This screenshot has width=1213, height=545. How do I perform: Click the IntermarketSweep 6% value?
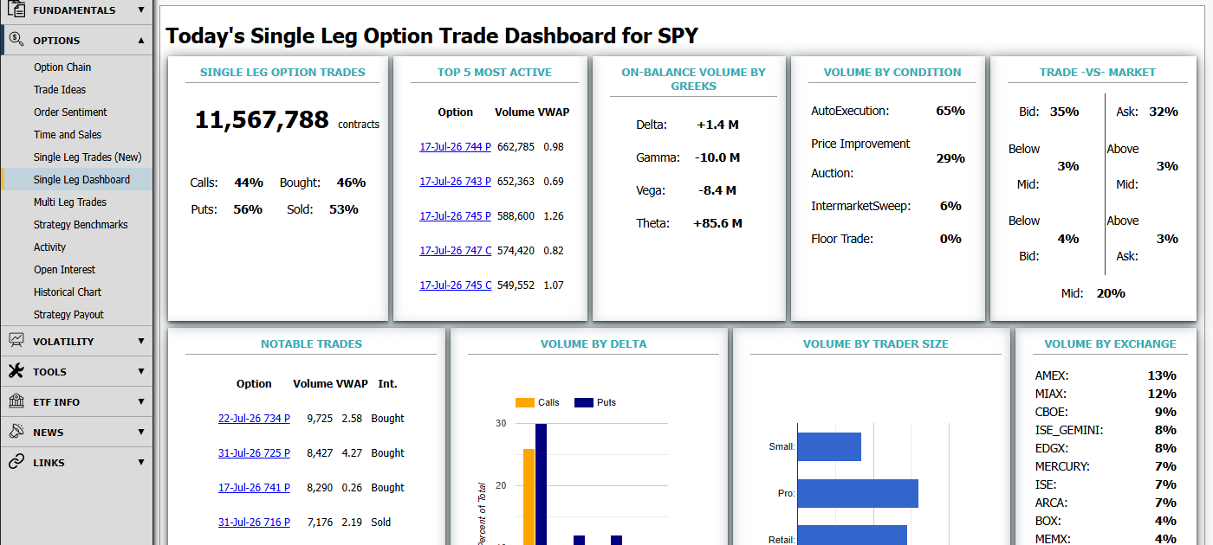coord(950,206)
